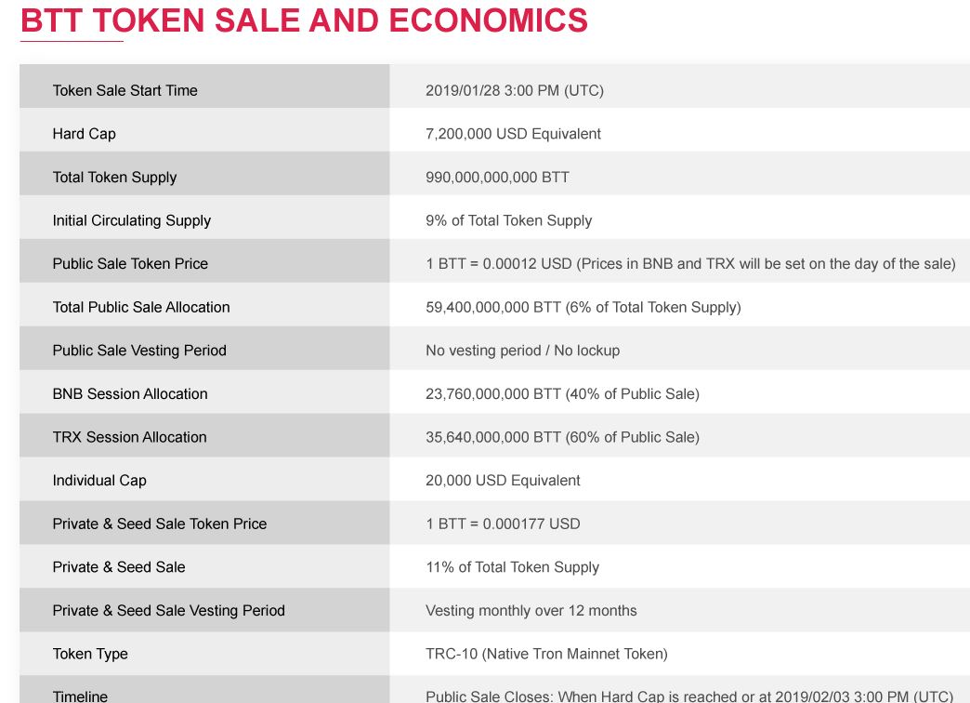Click the BTT Token Sale and Economics heading
The height and width of the screenshot is (703, 970).
pyautogui.click(x=304, y=20)
